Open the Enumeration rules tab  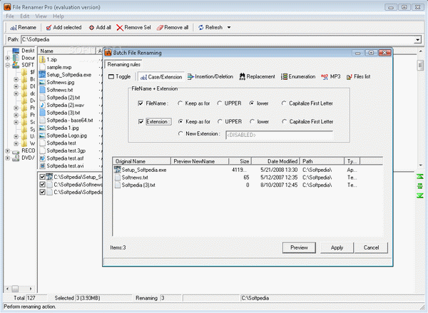298,77
